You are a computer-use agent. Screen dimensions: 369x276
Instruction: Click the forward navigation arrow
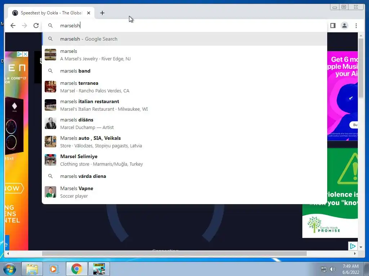pos(25,26)
